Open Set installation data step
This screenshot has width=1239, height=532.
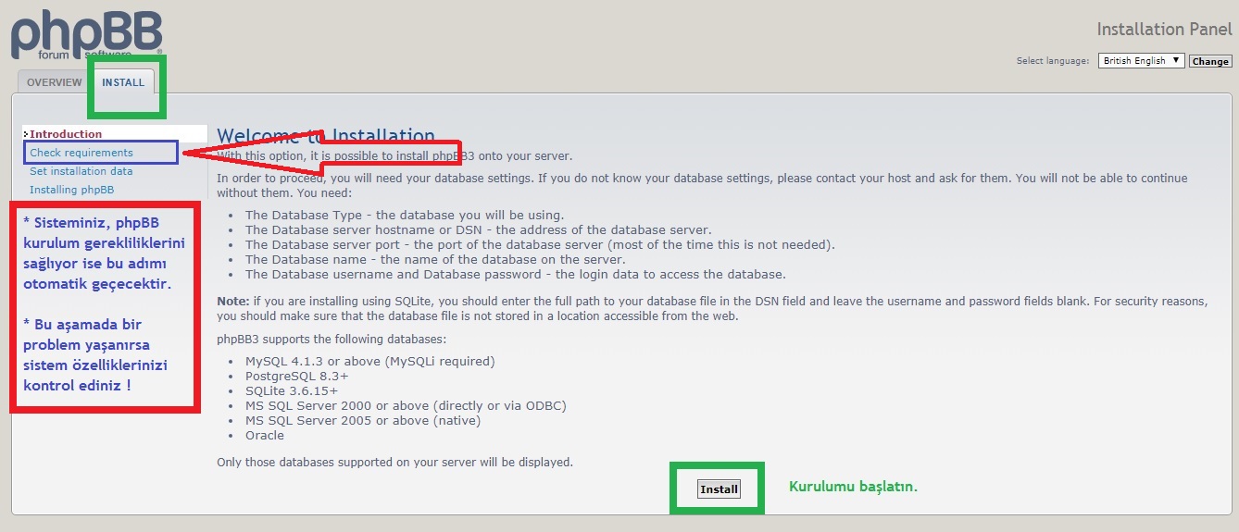81,171
